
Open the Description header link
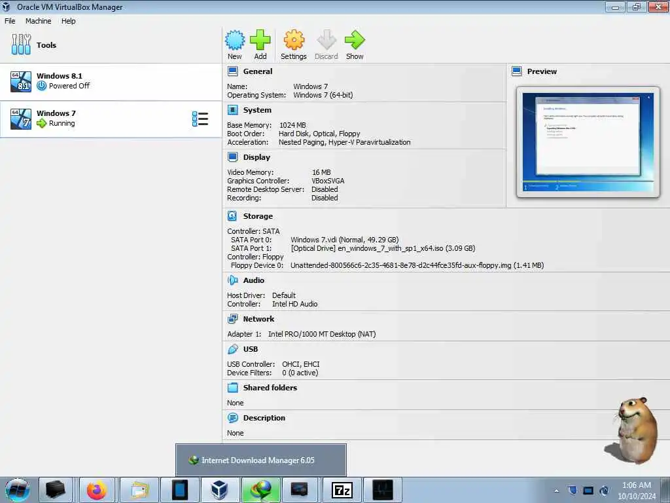tap(264, 418)
